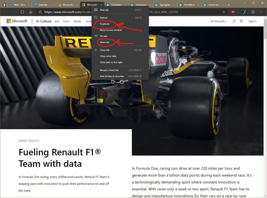Expand the All Microsoft dropdown
267x198 pixels.
(219, 21)
